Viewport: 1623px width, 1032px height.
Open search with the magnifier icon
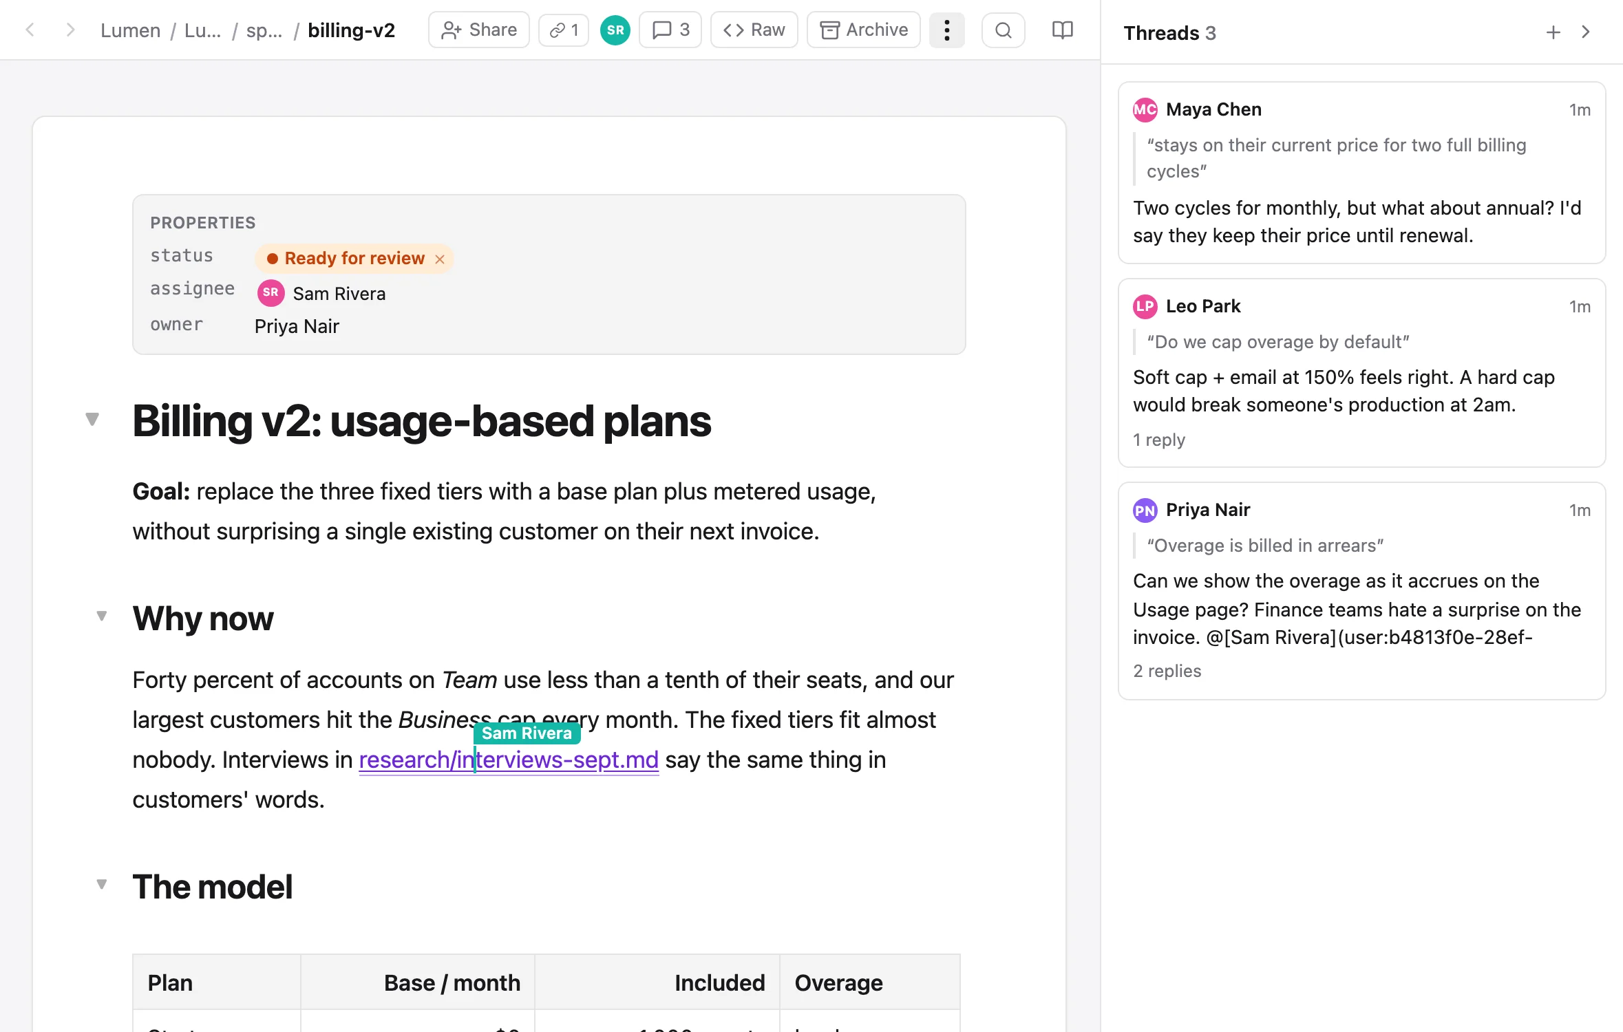click(1004, 30)
